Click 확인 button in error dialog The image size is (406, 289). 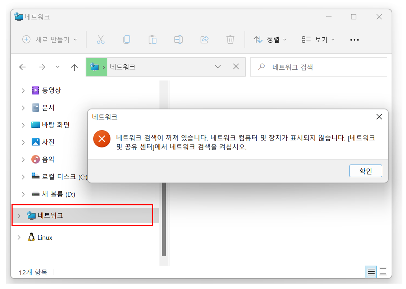point(366,171)
